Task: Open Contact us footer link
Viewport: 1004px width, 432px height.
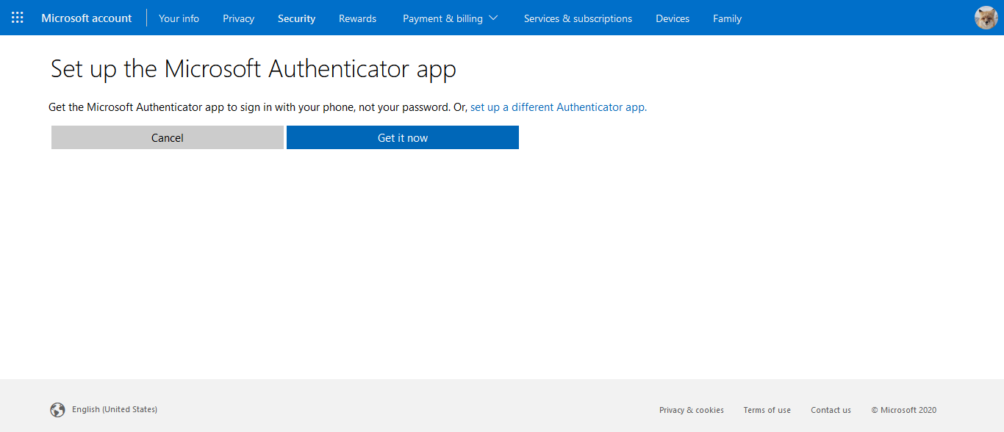Action: (x=831, y=410)
